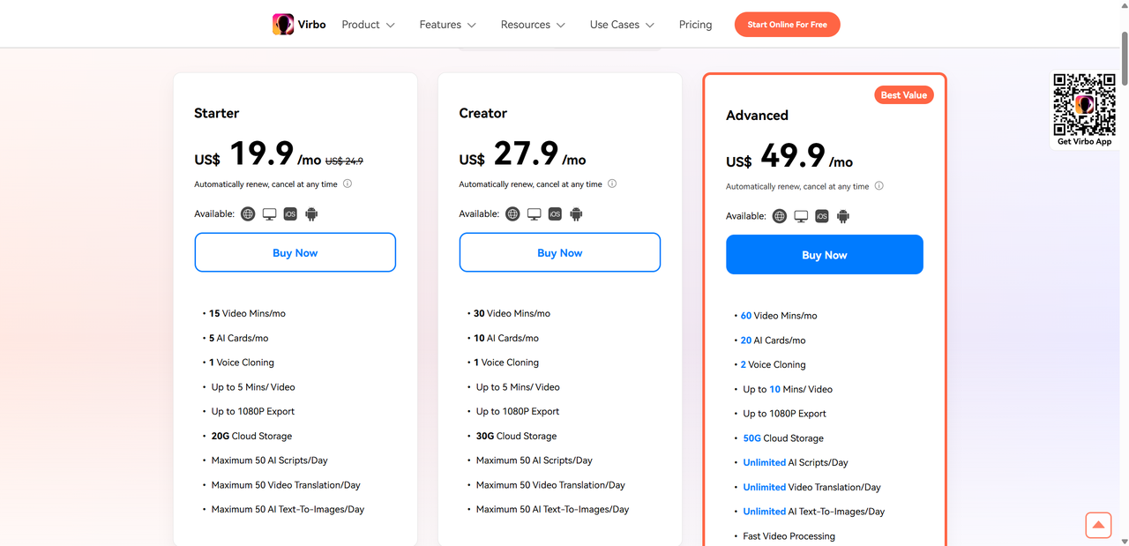
Task: Click the iOS icon in Advanced plan
Action: tap(822, 216)
